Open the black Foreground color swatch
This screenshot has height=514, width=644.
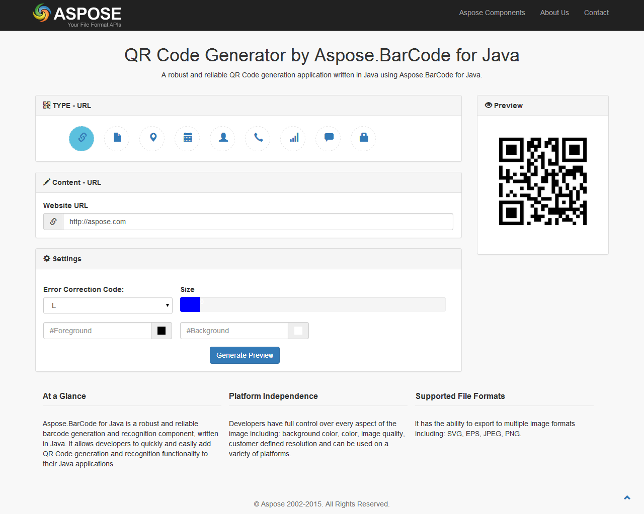pos(162,331)
